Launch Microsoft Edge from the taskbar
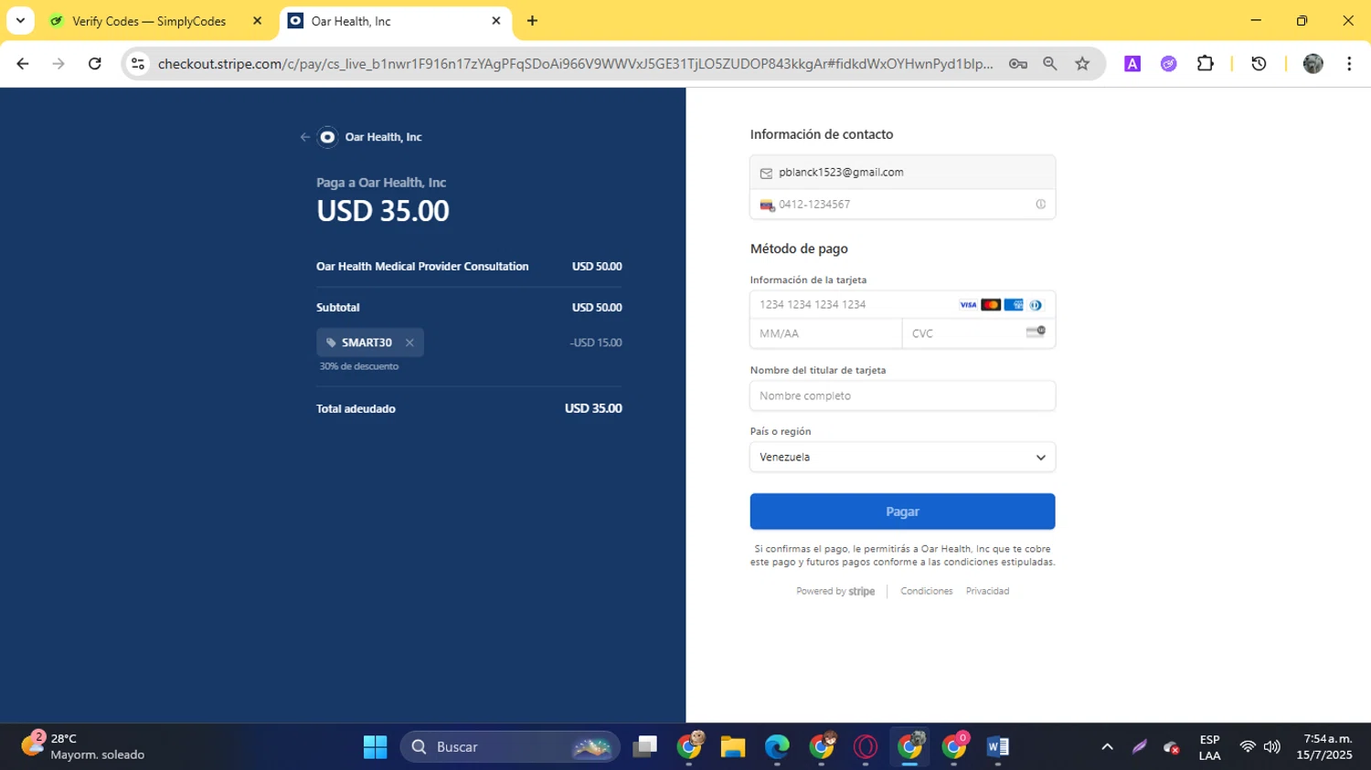Viewport: 1371px width, 770px height. tap(777, 747)
